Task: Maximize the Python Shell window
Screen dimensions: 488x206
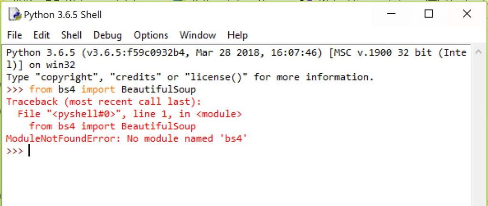Action: [429, 15]
